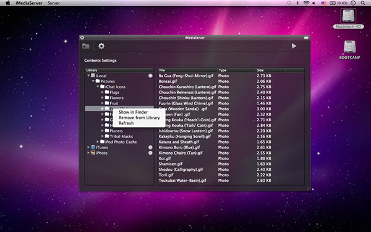Choose Remove from Library
Viewport: 371px width, 232px height.
point(139,118)
